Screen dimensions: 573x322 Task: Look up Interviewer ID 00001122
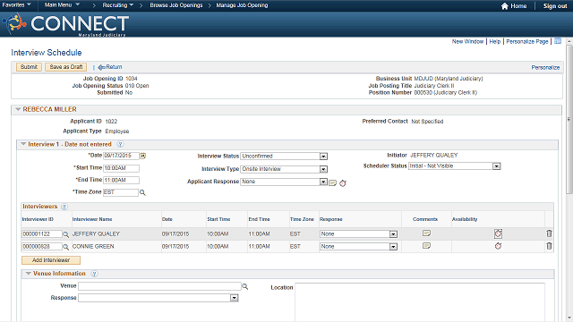65,234
